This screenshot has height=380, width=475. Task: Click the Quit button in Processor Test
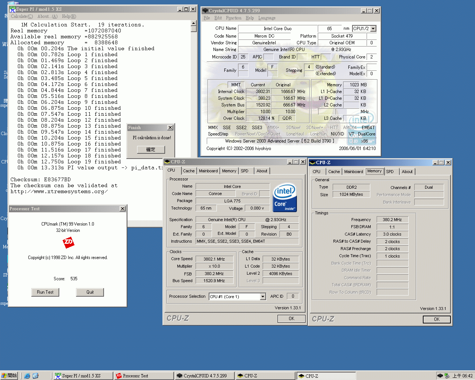click(90, 292)
